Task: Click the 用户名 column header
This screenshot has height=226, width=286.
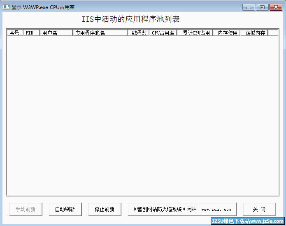Action: point(56,33)
